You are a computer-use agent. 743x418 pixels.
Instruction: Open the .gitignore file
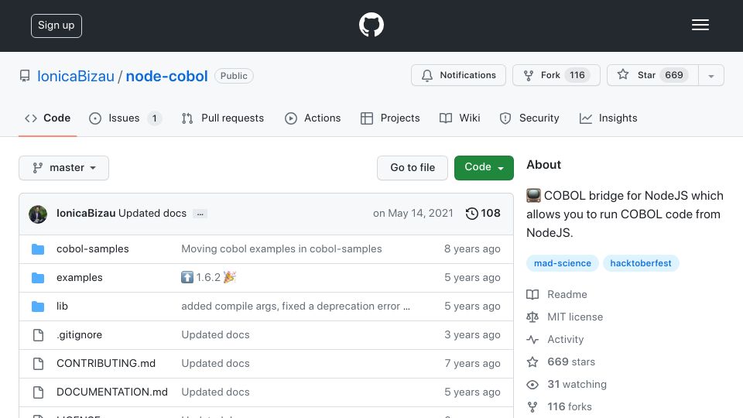coord(79,334)
